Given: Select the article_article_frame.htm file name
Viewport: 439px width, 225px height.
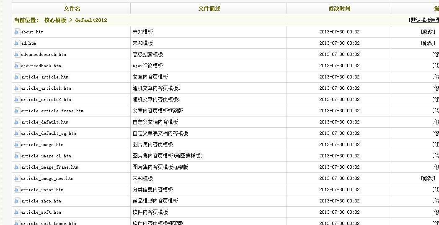Looking at the screenshot, I should tap(52, 111).
